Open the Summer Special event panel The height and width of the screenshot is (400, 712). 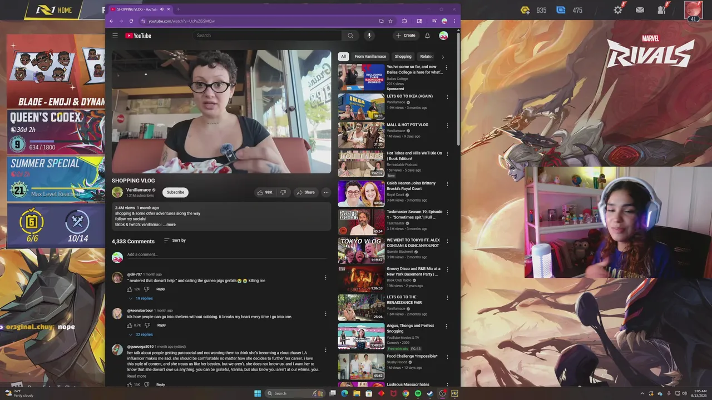56,178
